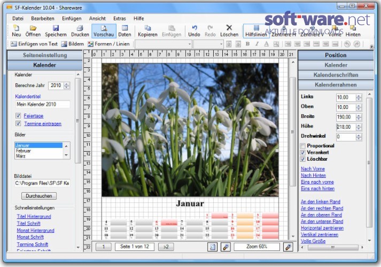The width and height of the screenshot is (381, 267).
Task: Expand the Kalenderrahmen panel
Action: (x=336, y=85)
